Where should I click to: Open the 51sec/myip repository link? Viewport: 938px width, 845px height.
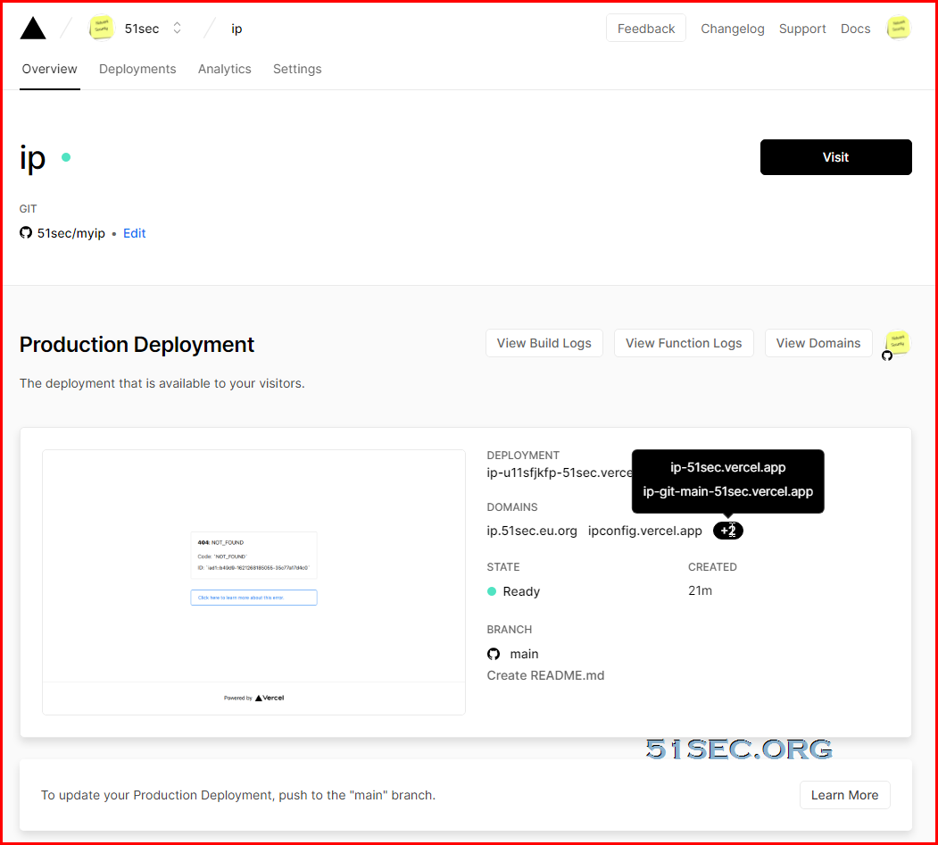click(71, 233)
